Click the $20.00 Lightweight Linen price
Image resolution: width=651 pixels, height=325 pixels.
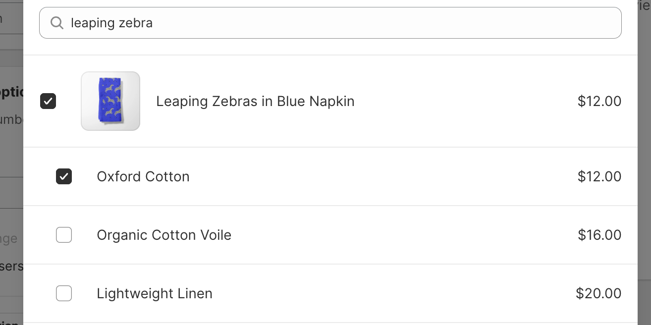click(x=598, y=294)
